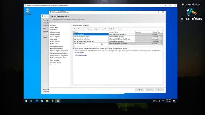
Task: Select the SQL Server Agent service row
Action: tap(91, 34)
